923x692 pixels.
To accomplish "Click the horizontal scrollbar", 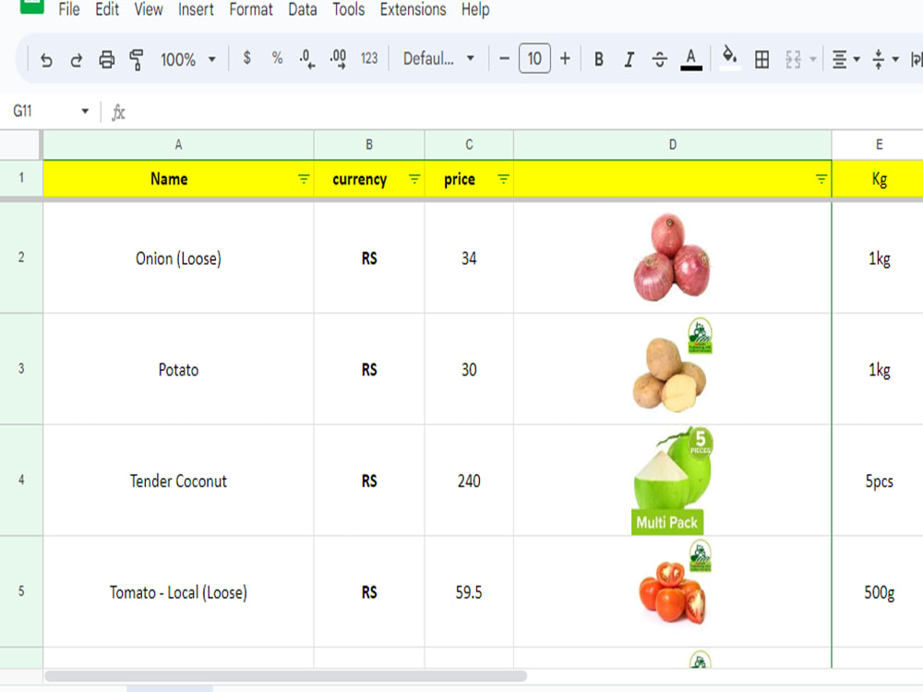I will 285,676.
